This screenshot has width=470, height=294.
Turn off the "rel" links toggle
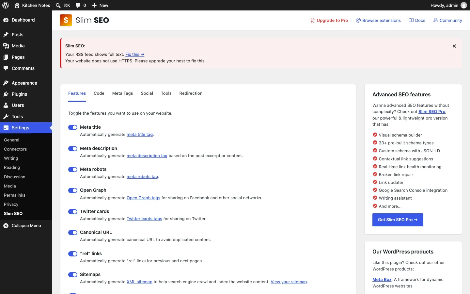click(x=73, y=254)
